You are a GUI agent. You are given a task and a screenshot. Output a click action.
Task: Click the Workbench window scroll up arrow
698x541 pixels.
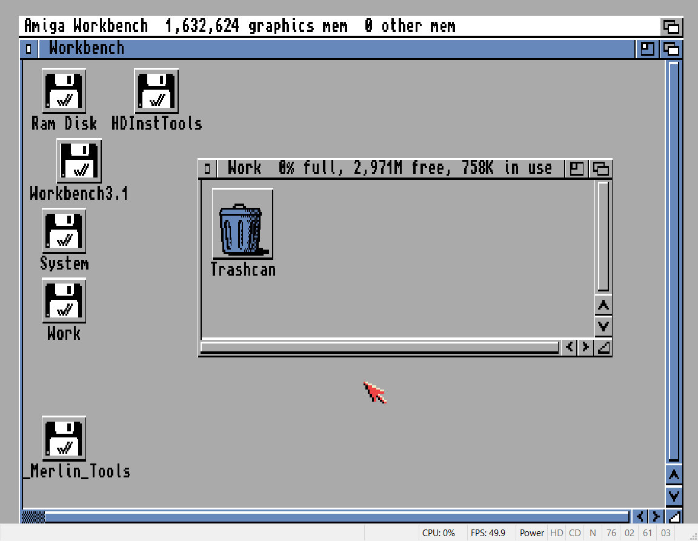point(674,475)
